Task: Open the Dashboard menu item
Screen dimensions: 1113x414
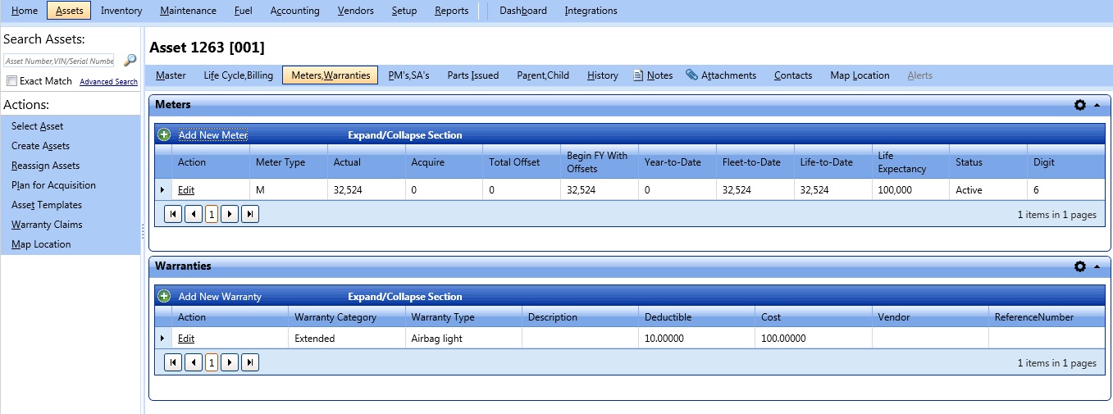Action: 523,11
